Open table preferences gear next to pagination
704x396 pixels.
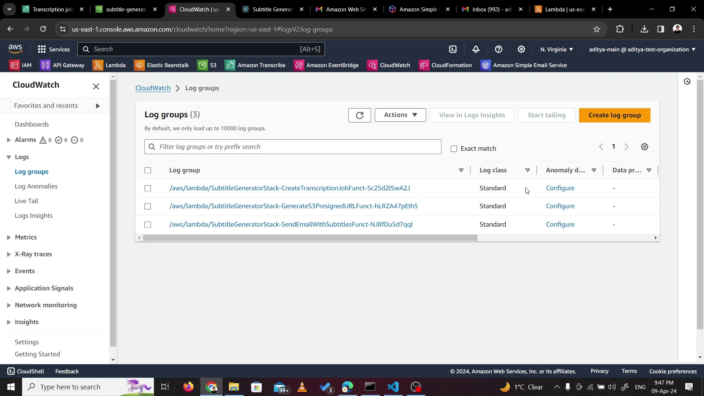click(x=644, y=147)
